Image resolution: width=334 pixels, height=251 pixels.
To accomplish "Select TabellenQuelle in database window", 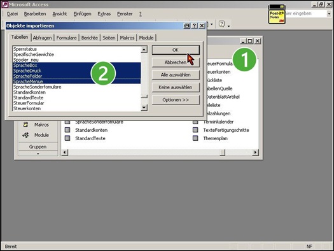I will pyautogui.click(x=219, y=89).
